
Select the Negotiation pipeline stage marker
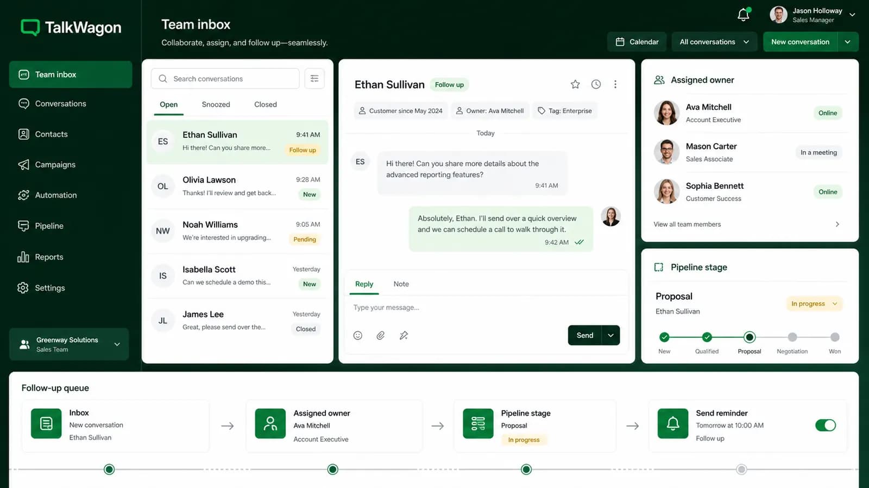click(792, 337)
